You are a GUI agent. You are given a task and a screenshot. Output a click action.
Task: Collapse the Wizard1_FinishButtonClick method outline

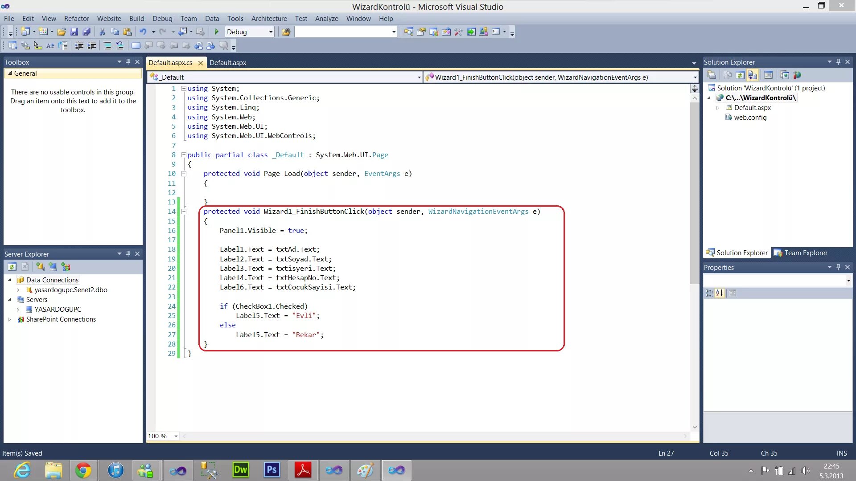point(184,212)
